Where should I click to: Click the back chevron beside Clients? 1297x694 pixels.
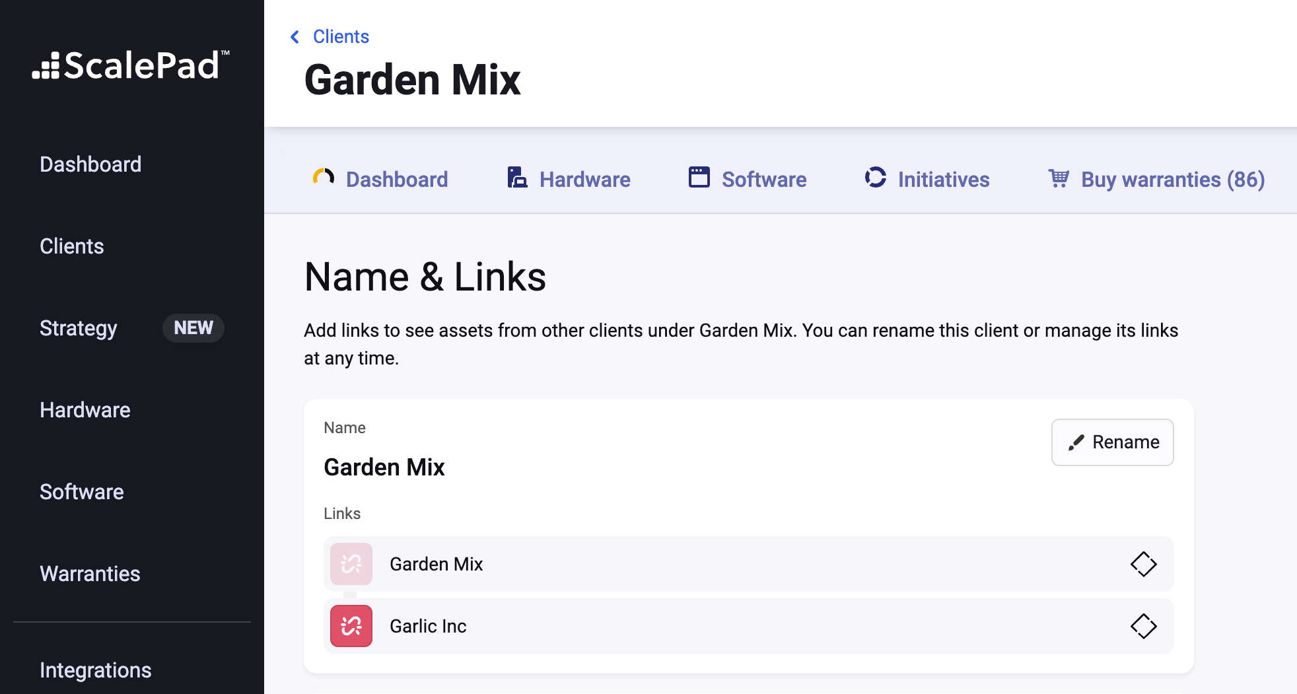[295, 37]
